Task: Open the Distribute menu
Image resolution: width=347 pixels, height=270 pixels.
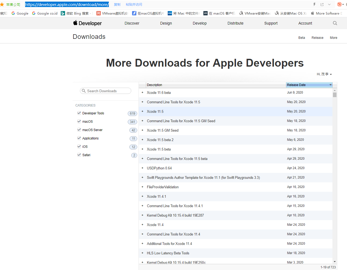Action: 235,23
